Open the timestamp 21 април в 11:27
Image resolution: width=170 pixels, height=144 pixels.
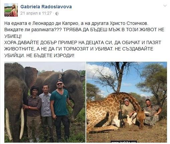coord(36,13)
